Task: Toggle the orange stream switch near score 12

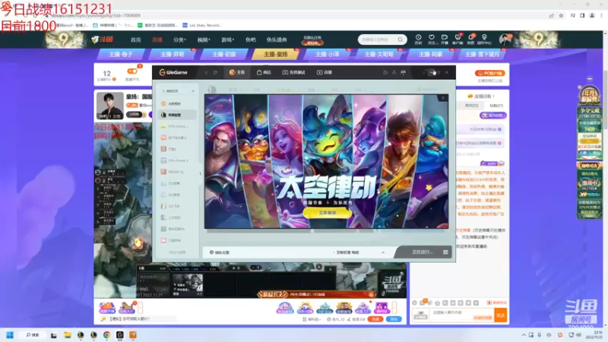Action: coord(132,71)
